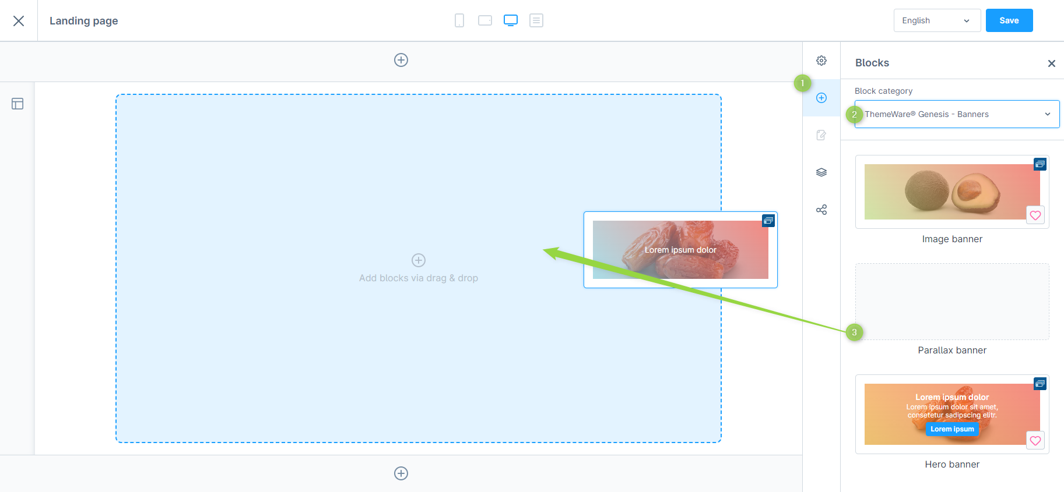Screen dimensions: 1064x492
Task: Switch to tablet preview mode
Action: [485, 20]
